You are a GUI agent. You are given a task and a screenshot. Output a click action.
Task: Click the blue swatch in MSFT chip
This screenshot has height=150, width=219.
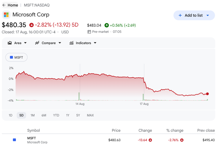(x=11, y=57)
